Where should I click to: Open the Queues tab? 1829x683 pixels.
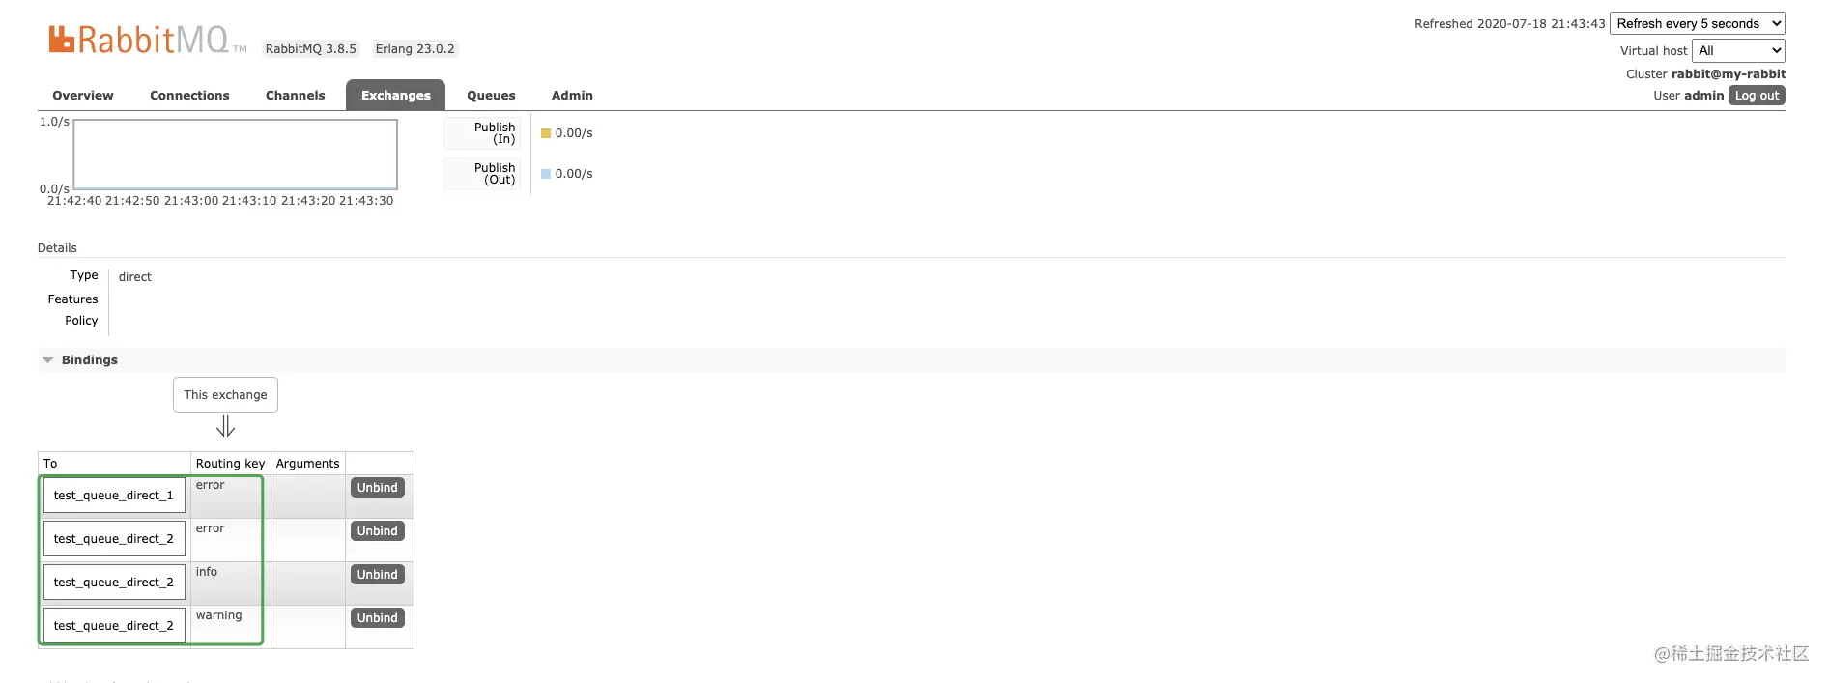coord(491,96)
